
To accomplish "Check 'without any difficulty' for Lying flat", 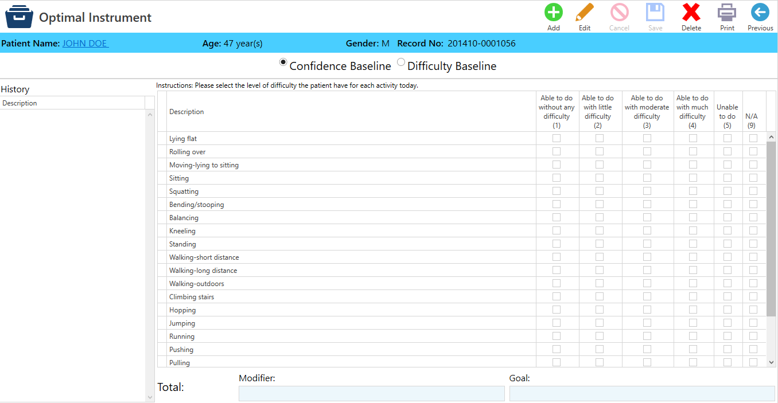I will click(x=556, y=138).
